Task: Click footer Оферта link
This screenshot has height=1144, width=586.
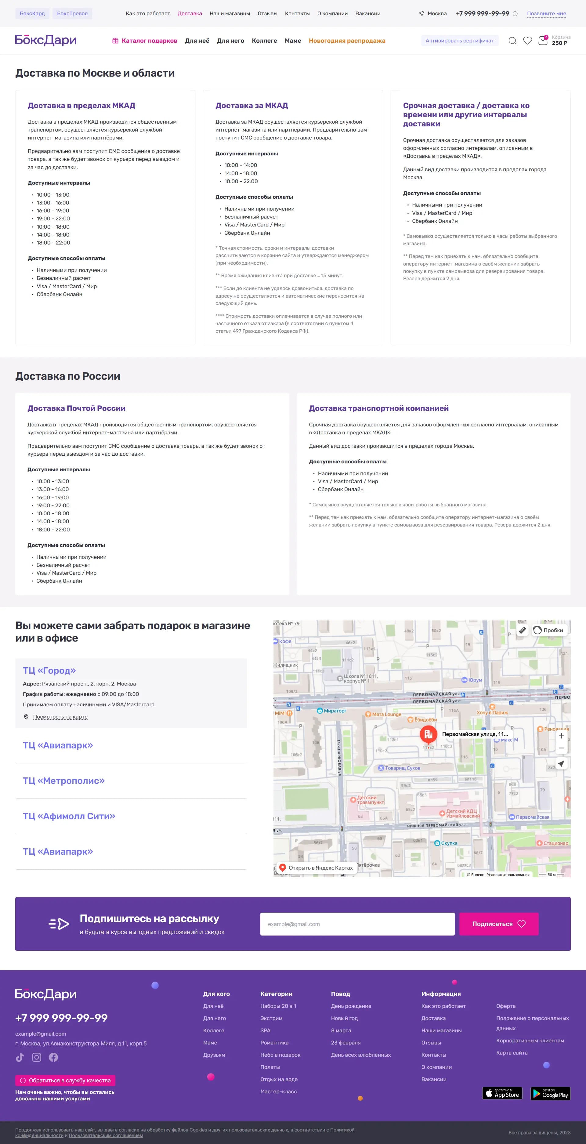Action: 506,1006
